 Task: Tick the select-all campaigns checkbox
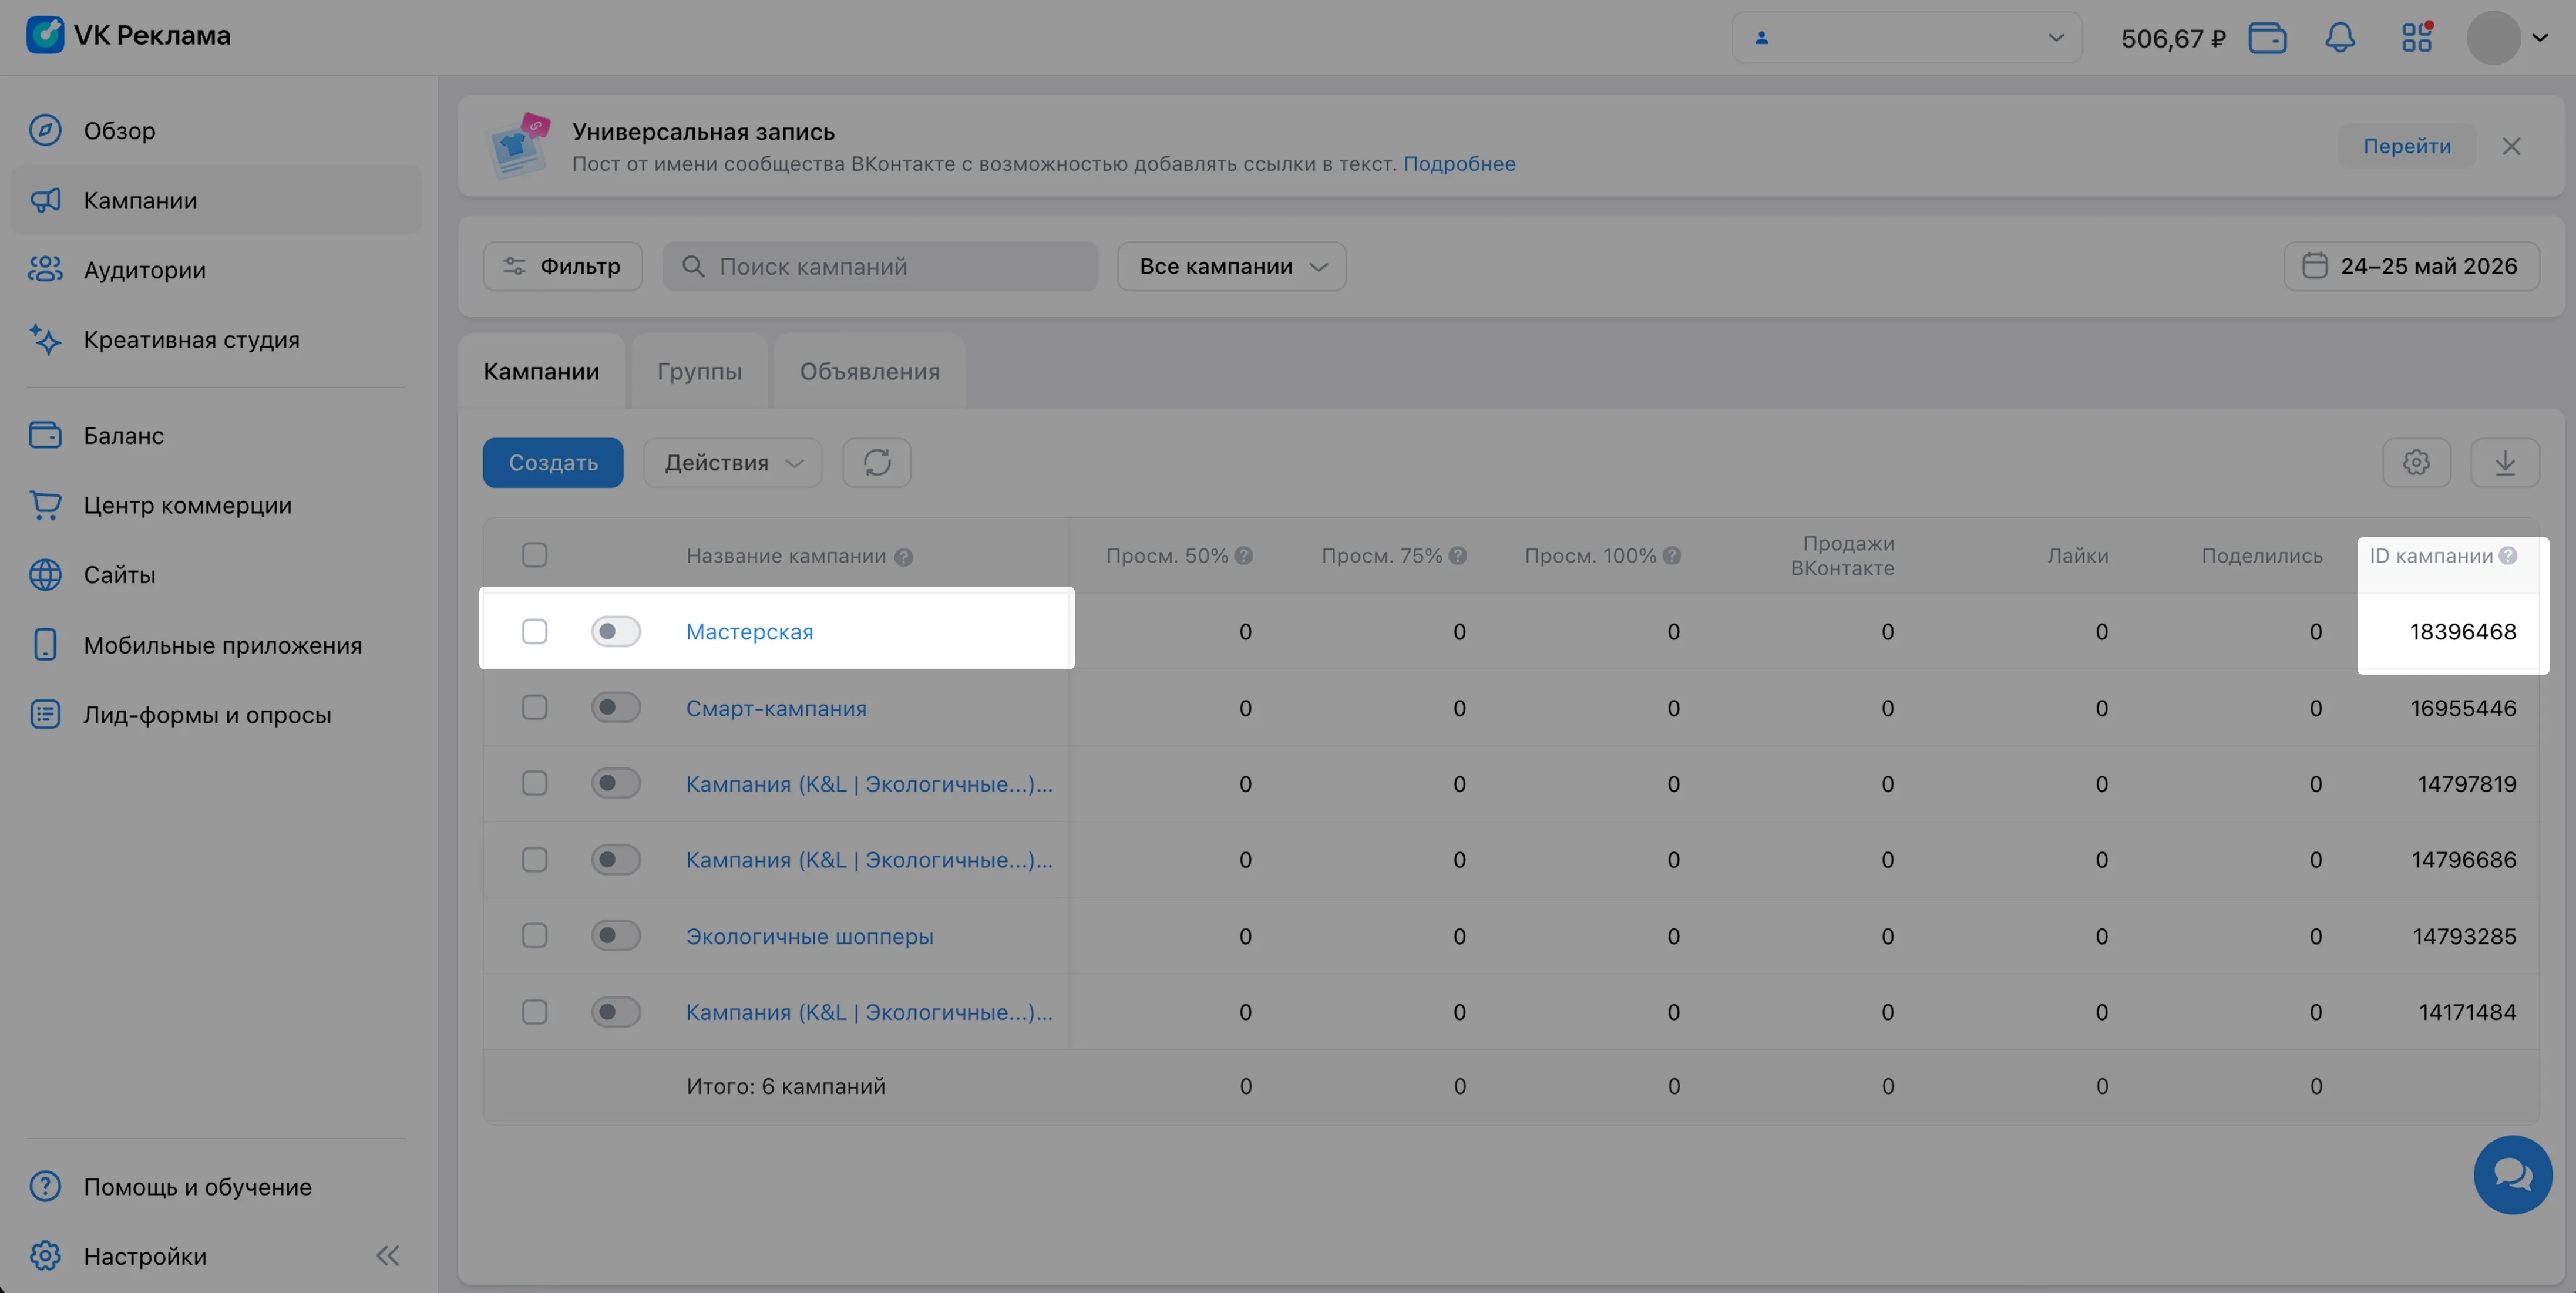tap(535, 555)
